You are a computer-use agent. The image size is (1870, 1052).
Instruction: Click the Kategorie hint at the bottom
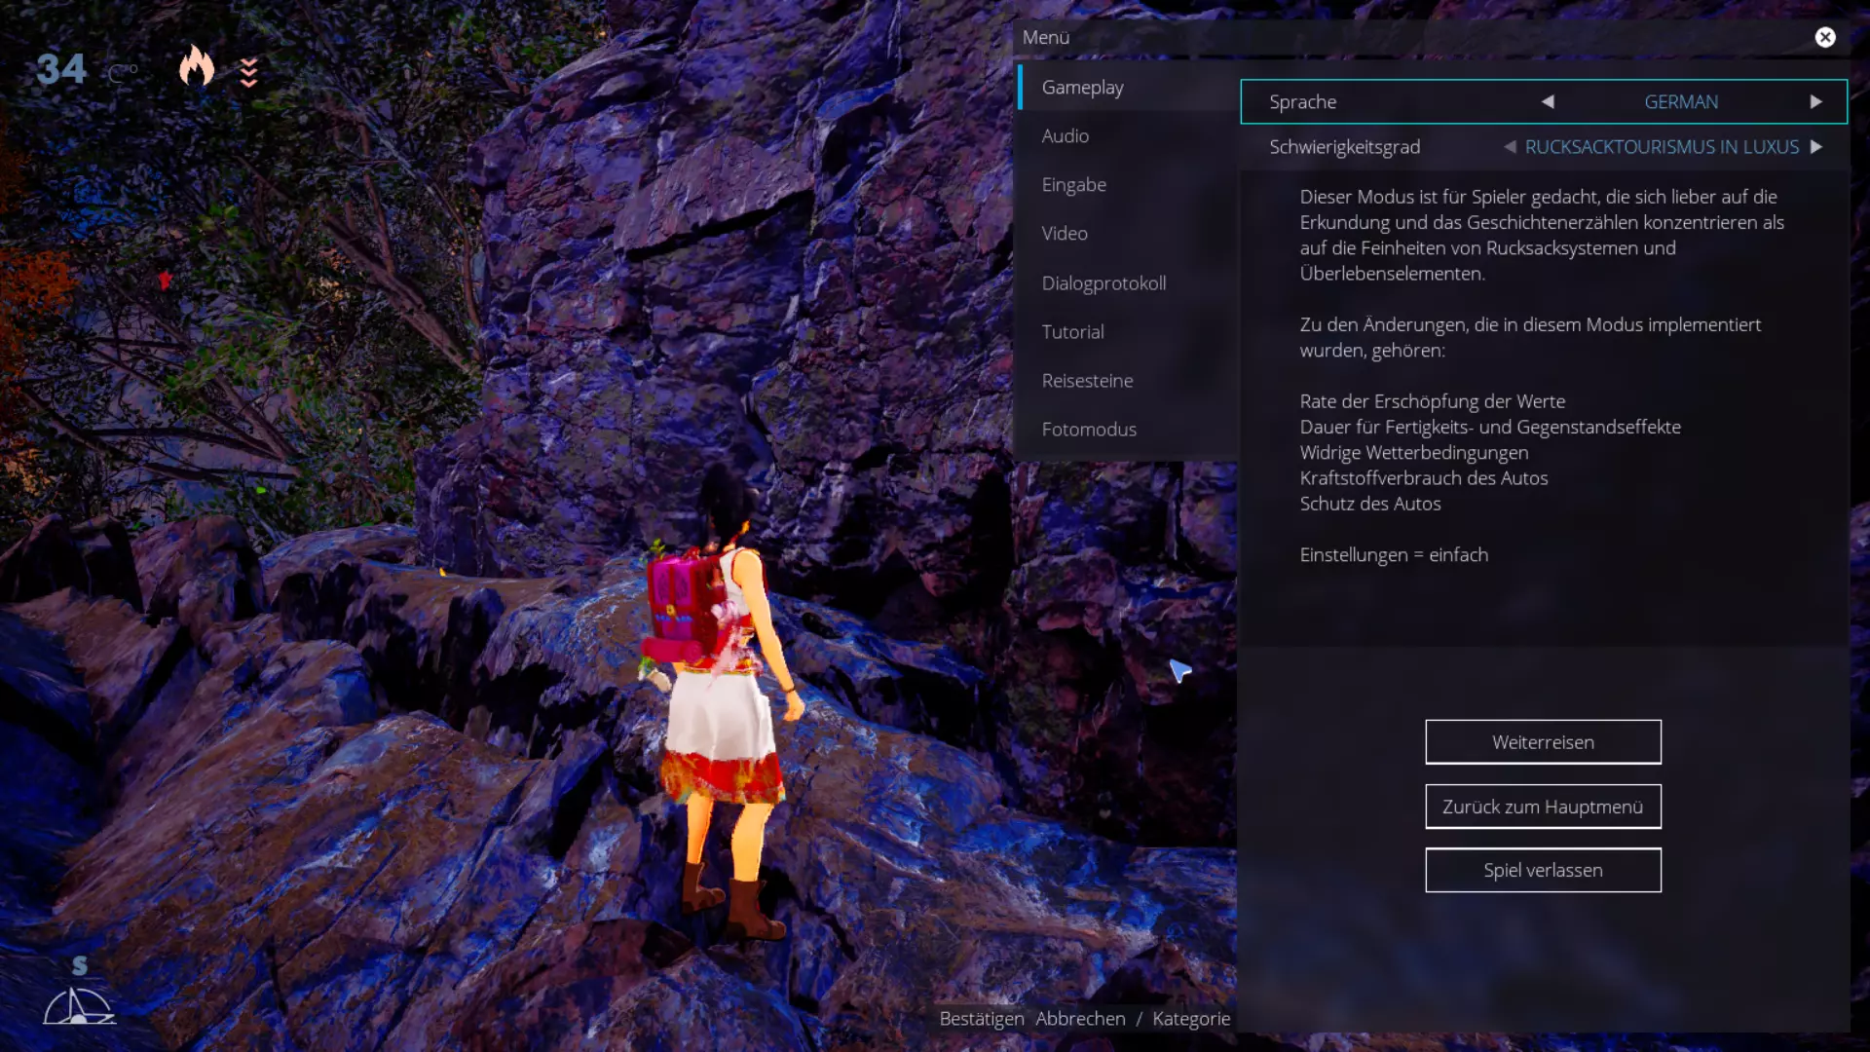click(1191, 1019)
